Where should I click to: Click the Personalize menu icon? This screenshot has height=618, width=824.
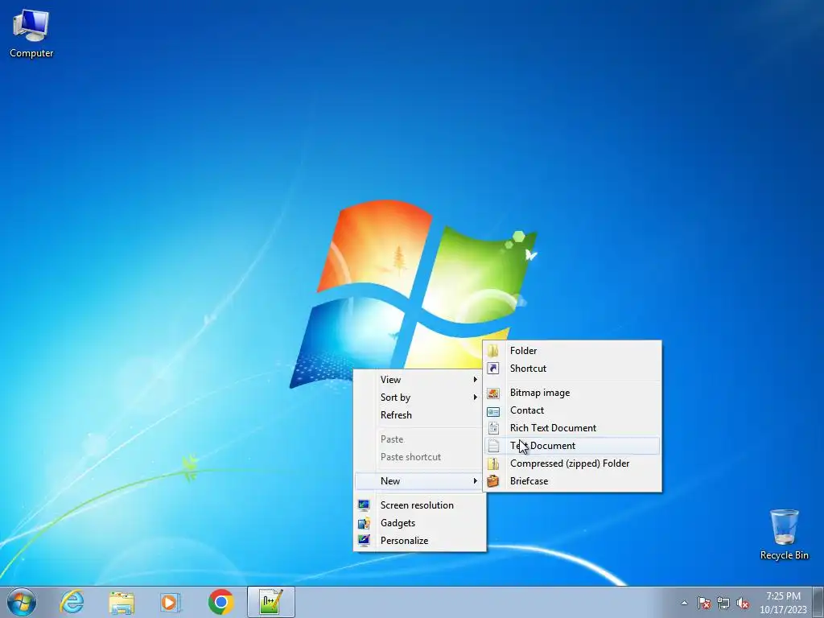point(364,540)
